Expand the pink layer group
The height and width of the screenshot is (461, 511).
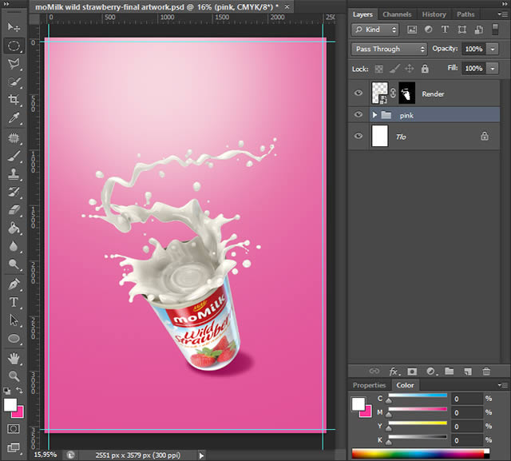tap(374, 115)
